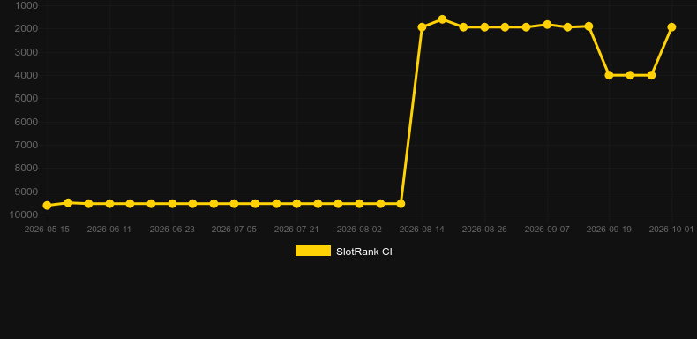Click the last low point before the jump
Viewport: 697px width, 339px height.
(401, 204)
